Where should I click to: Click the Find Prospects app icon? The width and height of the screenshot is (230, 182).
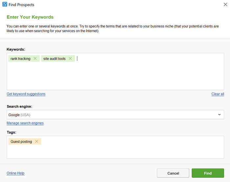click(x=5, y=4)
